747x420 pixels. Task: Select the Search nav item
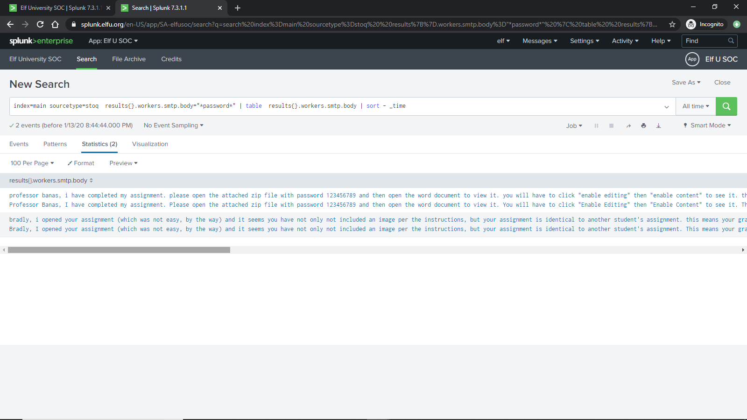pos(87,59)
